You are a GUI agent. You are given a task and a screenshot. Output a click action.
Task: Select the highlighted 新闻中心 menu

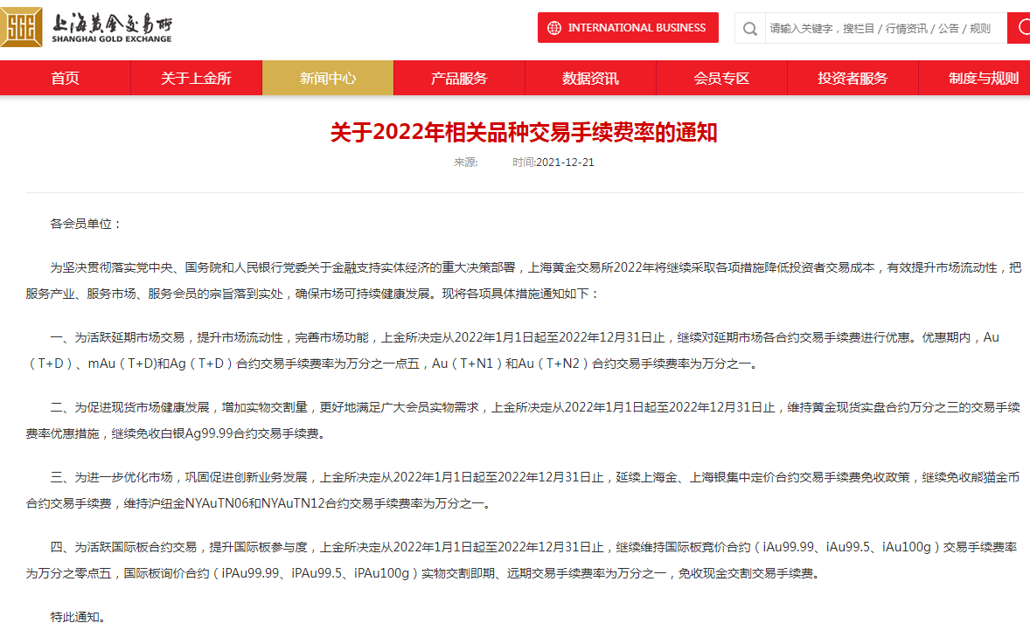328,78
